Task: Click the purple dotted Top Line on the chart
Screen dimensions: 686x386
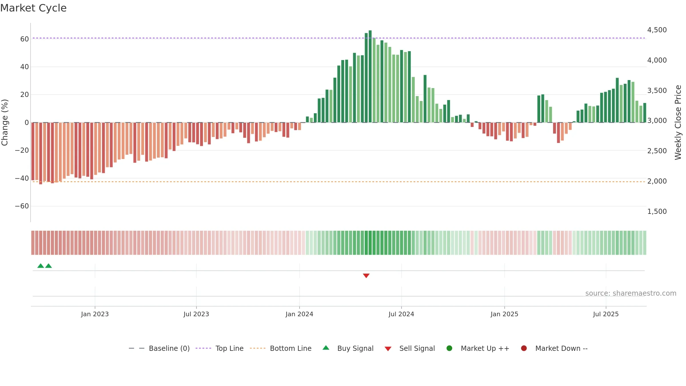Action: [339, 38]
